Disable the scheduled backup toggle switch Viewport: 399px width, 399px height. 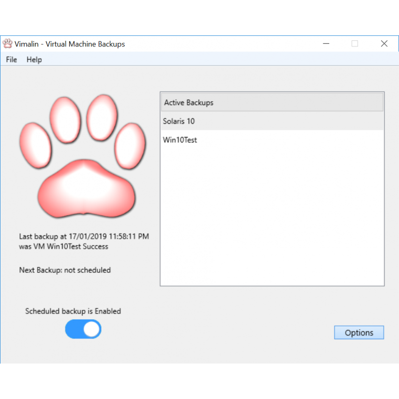[83, 329]
